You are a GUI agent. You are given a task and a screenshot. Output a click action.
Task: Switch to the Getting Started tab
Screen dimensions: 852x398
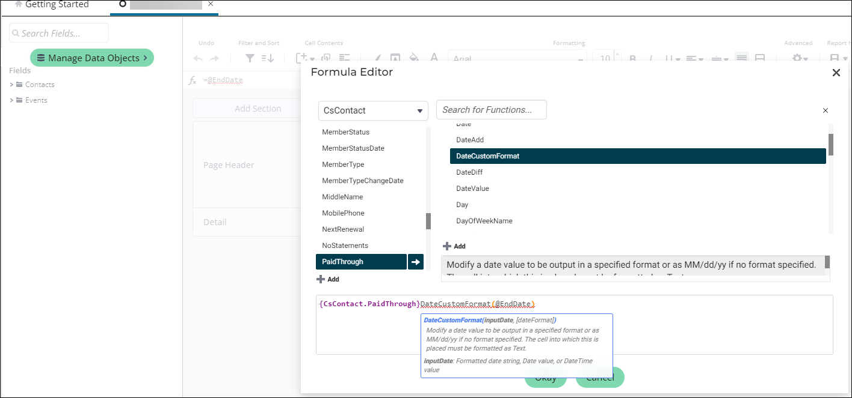point(52,5)
